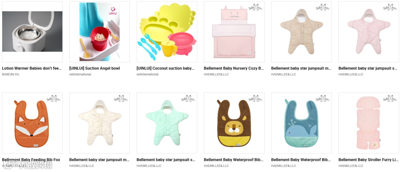View the Coconut suction baby tableware image
402x172 pixels.
point(167,32)
